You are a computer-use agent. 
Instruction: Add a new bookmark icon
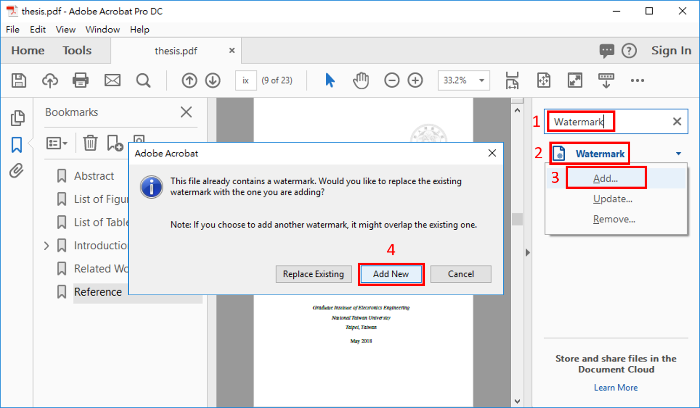coord(115,142)
